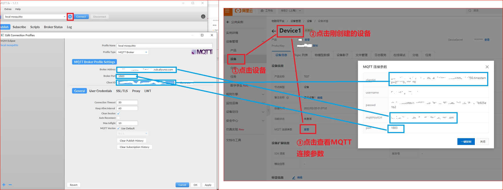Switch to the Scripts tab
The height and width of the screenshot is (190, 503).
[35, 27]
